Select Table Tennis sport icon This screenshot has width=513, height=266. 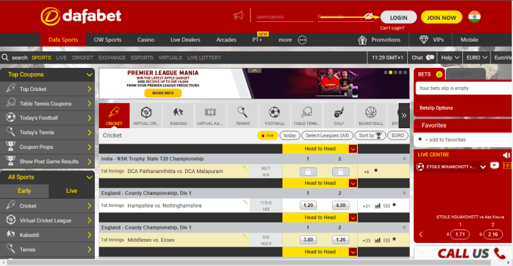pos(307,115)
